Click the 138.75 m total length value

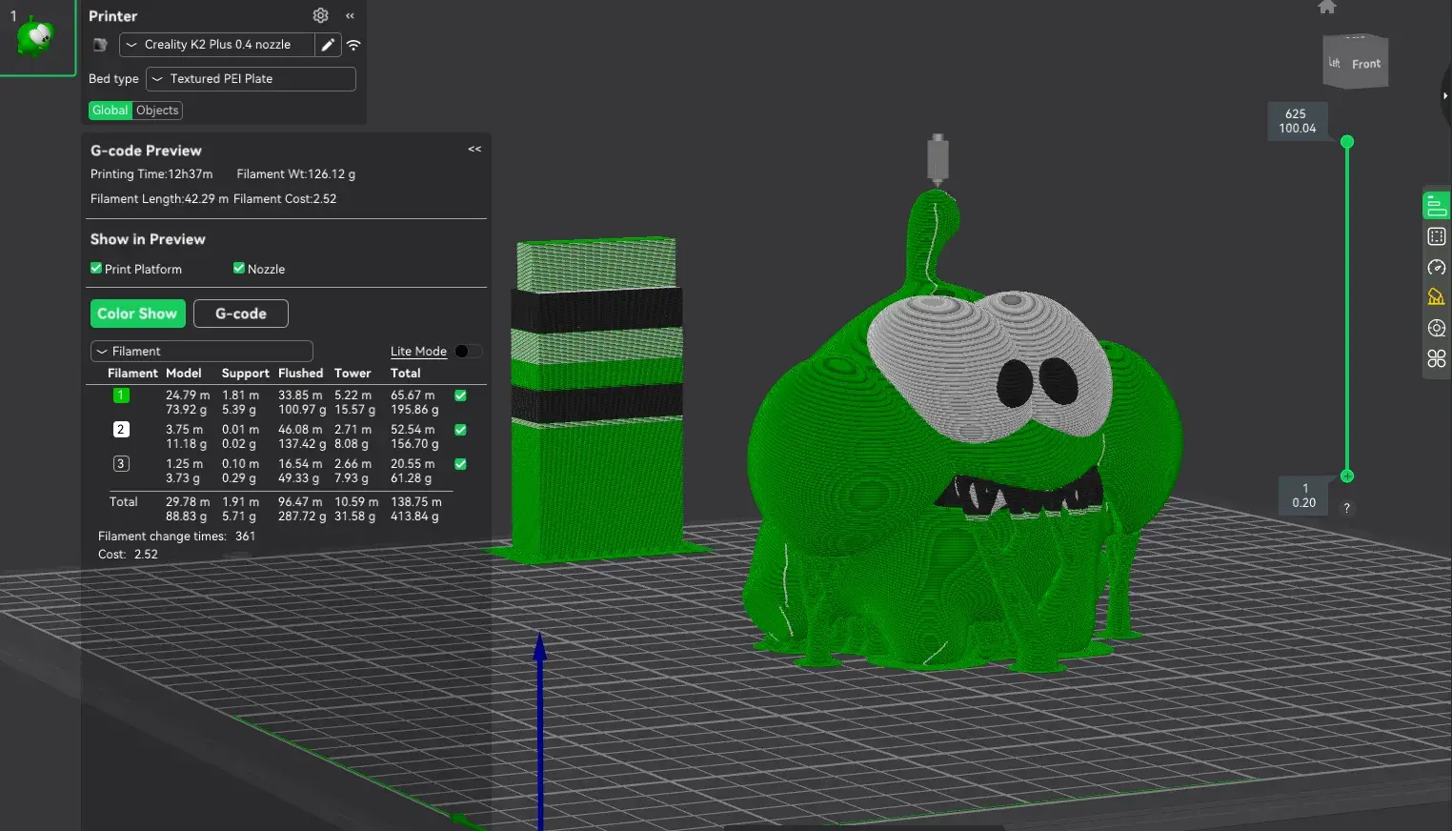point(416,502)
